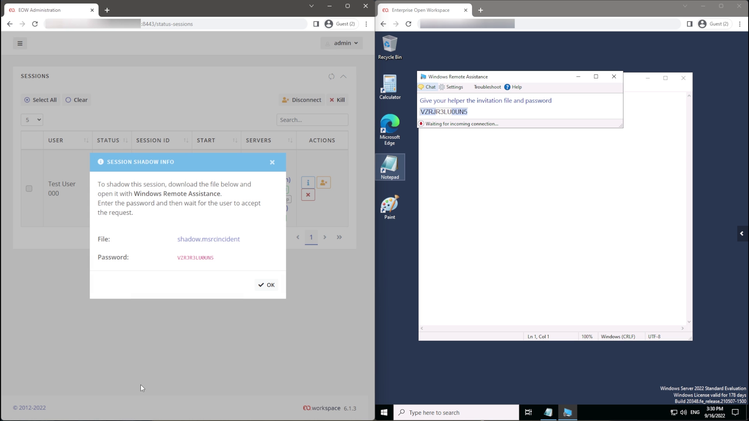Go to next page of sessions
The width and height of the screenshot is (749, 421).
325,237
